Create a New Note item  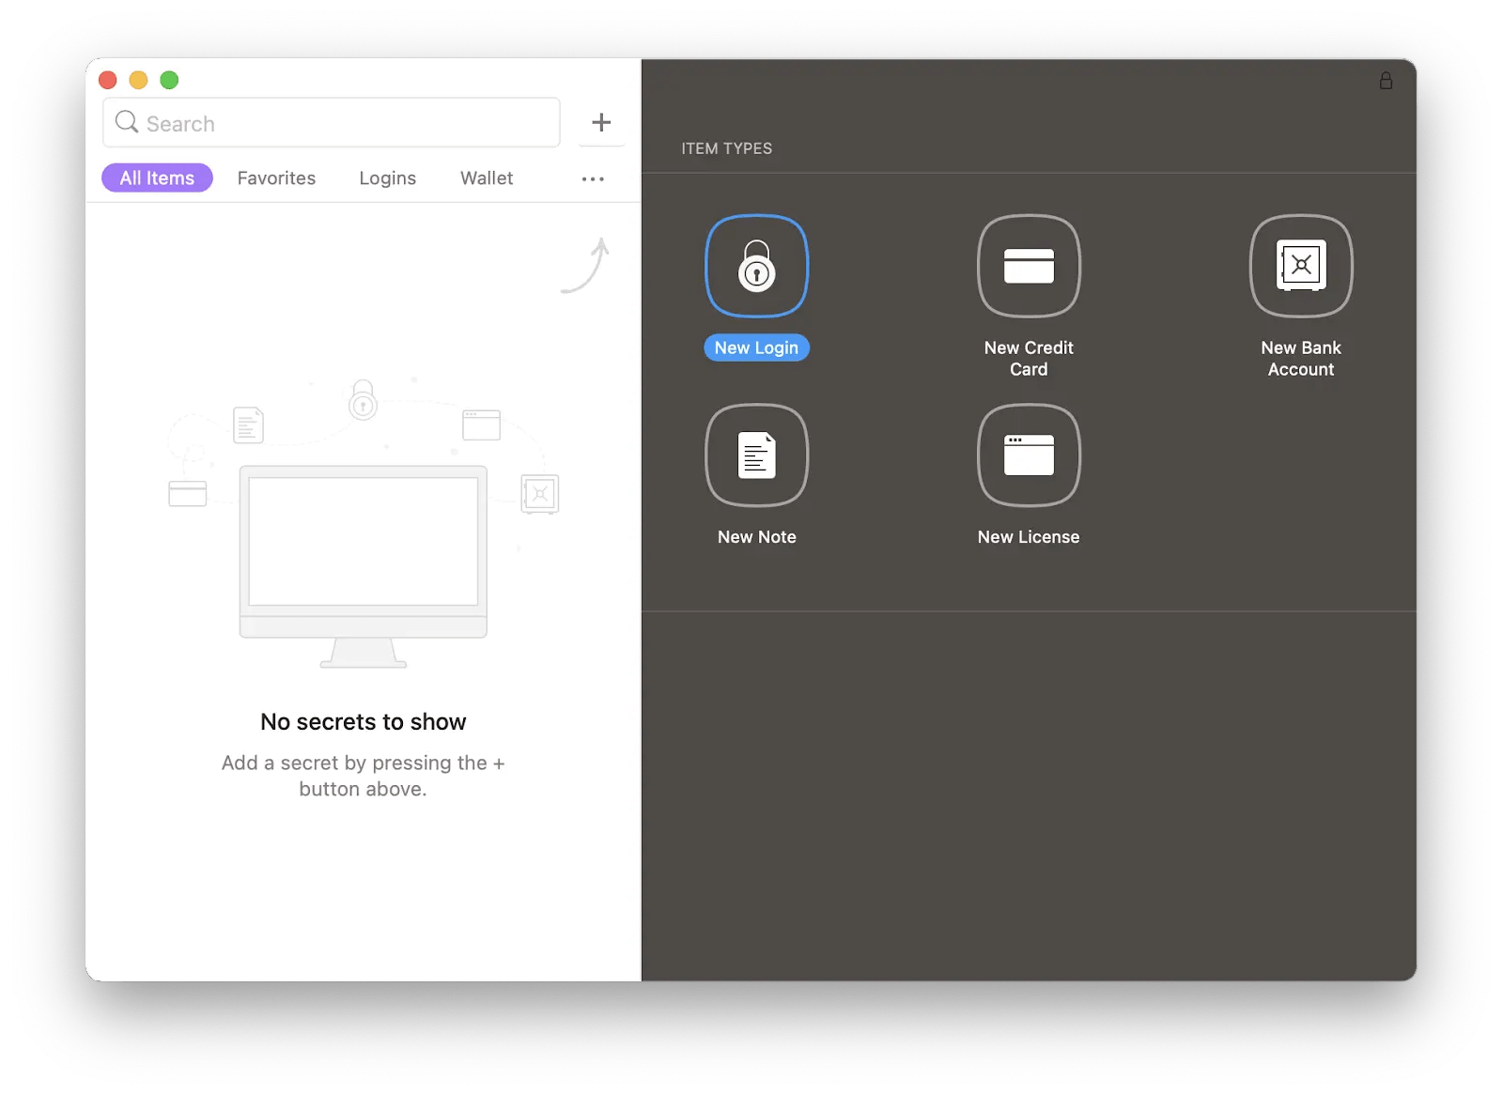756,455
